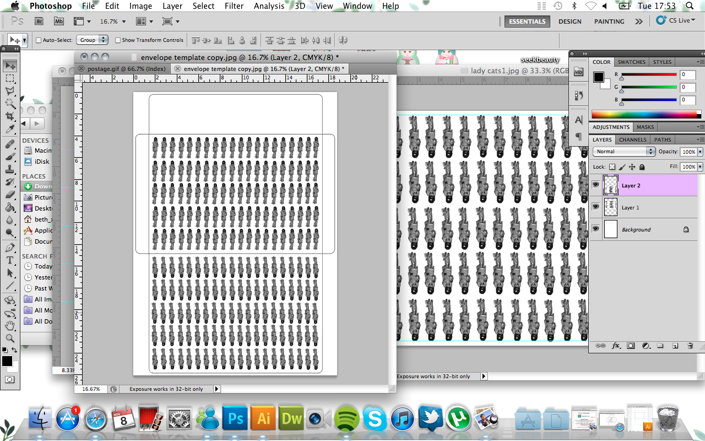Open the blend mode dropdown showing Normal

624,152
